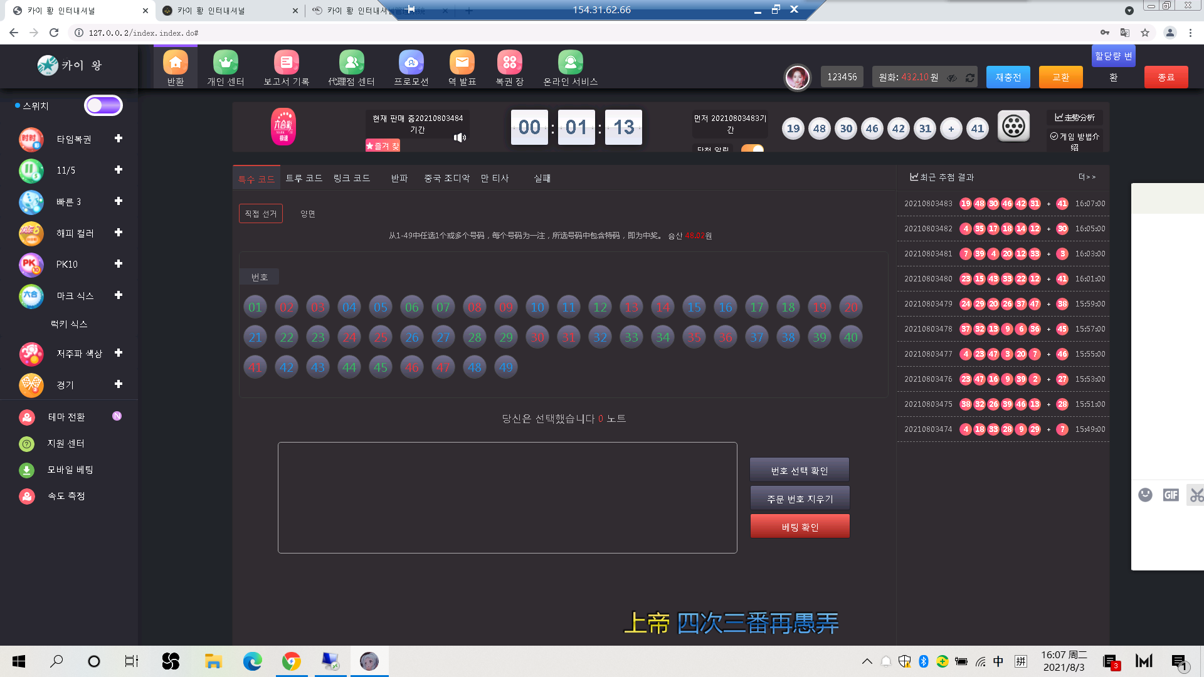
Task: Open the agent 센터 icon
Action: [352, 62]
